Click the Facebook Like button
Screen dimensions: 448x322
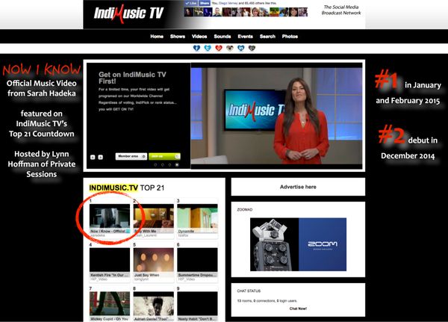(x=191, y=3)
